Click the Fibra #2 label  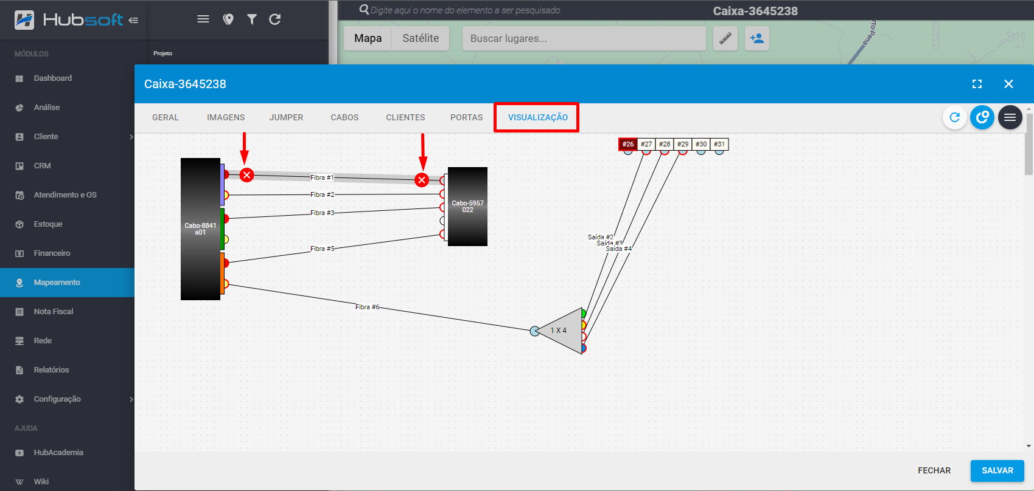pos(322,194)
